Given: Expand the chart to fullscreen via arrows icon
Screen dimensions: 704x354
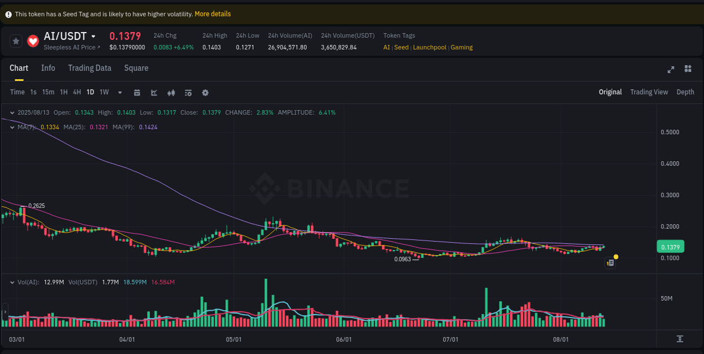Looking at the screenshot, I should 670,69.
